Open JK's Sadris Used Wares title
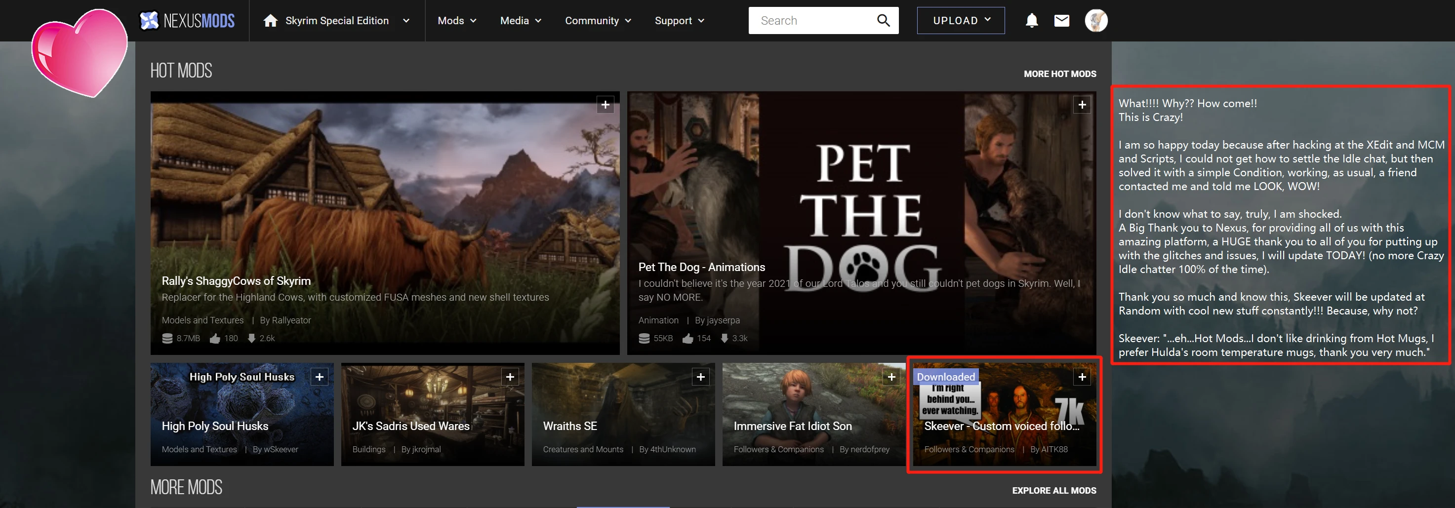Image resolution: width=1455 pixels, height=508 pixels. click(410, 426)
